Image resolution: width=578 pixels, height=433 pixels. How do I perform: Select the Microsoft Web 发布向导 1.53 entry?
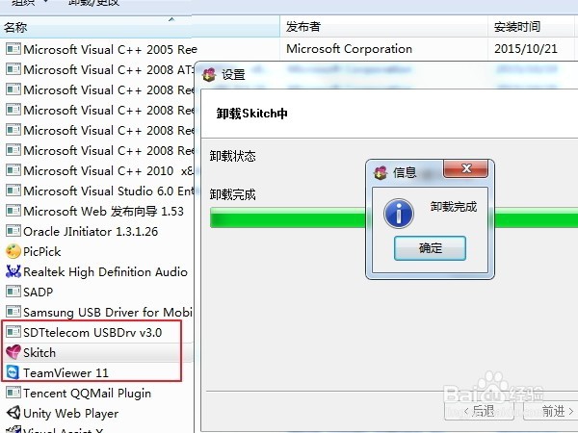coord(103,212)
